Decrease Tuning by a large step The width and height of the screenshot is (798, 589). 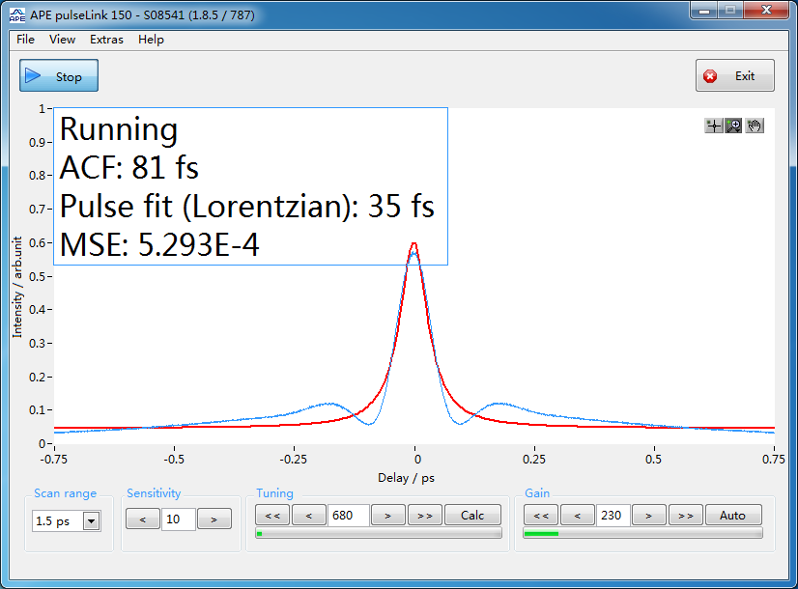(272, 516)
